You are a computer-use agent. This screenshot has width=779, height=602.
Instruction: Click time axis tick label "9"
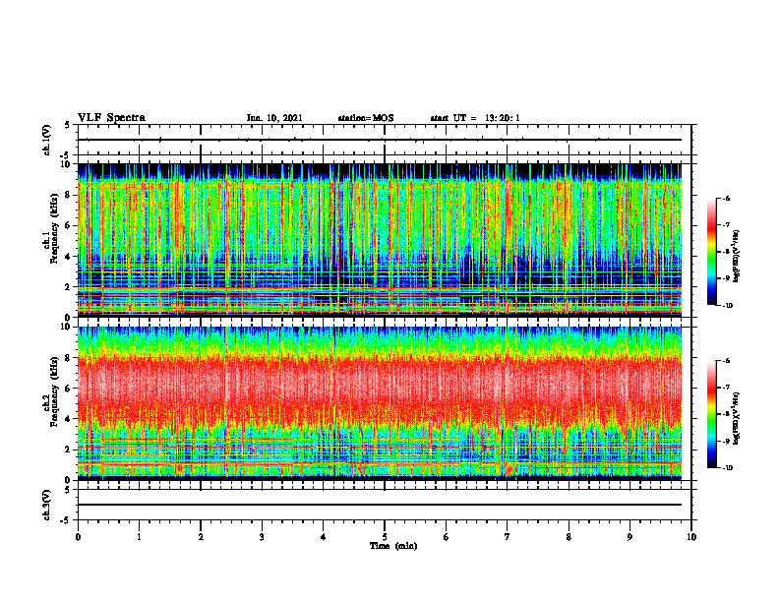click(x=629, y=537)
